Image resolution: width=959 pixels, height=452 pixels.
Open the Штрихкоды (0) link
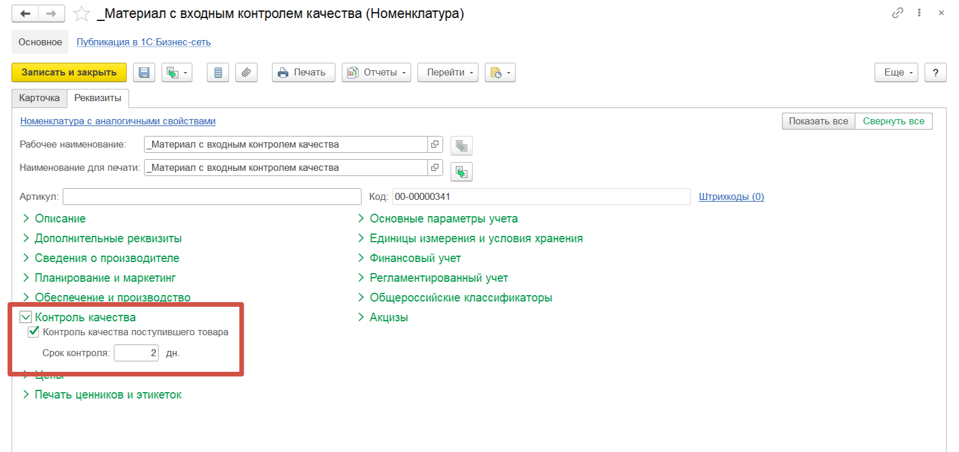point(732,196)
